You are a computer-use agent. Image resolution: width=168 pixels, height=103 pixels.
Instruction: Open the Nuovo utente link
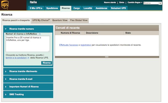(x=110, y=2)
